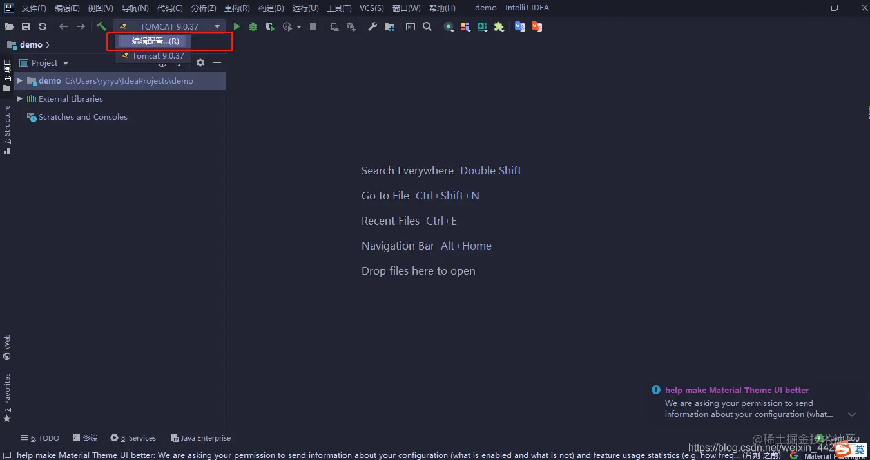
Task: Open the device manager toolbar icon
Action: tap(334, 26)
